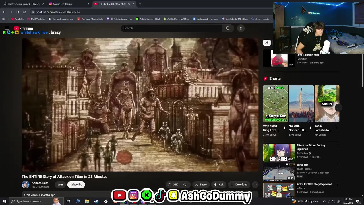This screenshot has width=364, height=205.
Task: Click the YouTube Premium logo
Action: tap(23, 28)
